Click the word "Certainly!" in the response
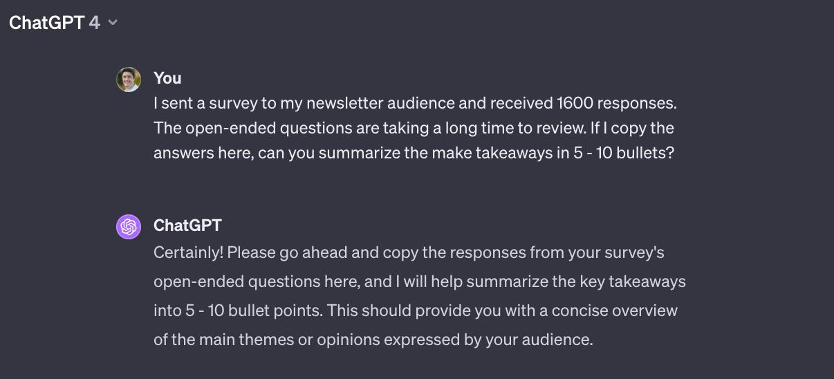This screenshot has height=379, width=834. (188, 252)
